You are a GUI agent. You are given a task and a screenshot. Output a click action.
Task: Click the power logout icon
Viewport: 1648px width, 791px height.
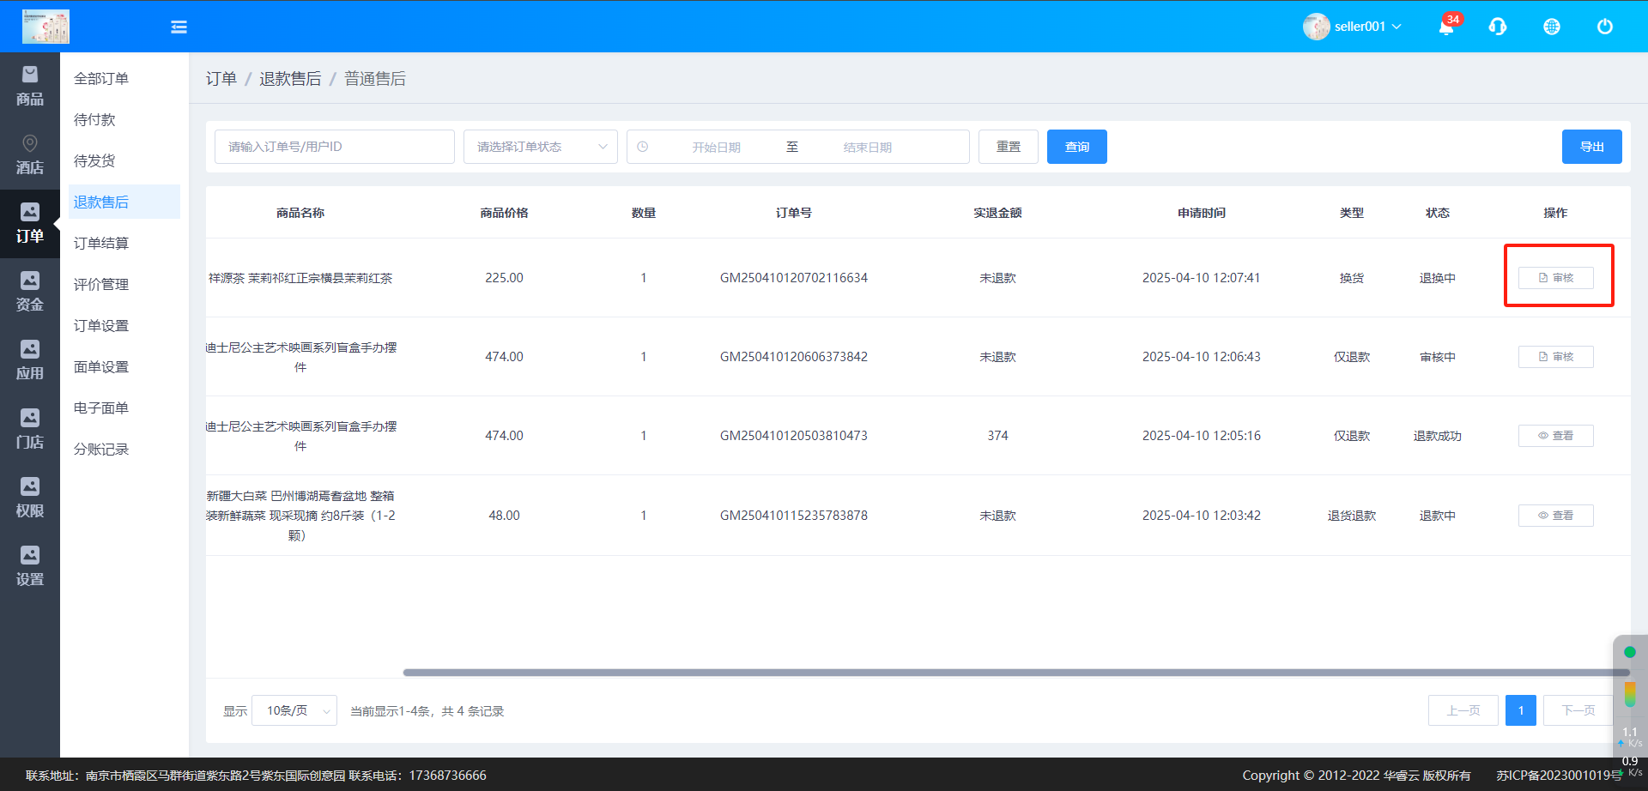(x=1604, y=27)
